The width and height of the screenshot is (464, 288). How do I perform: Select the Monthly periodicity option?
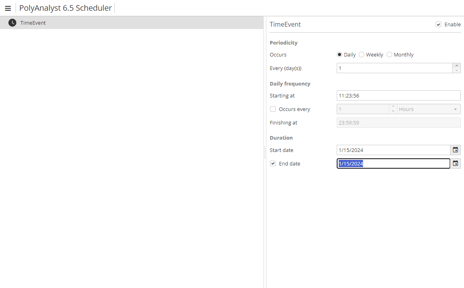389,54
